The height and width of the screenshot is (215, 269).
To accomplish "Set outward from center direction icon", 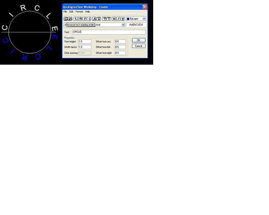I will (104, 19).
